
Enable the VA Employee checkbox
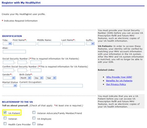(34, 118)
